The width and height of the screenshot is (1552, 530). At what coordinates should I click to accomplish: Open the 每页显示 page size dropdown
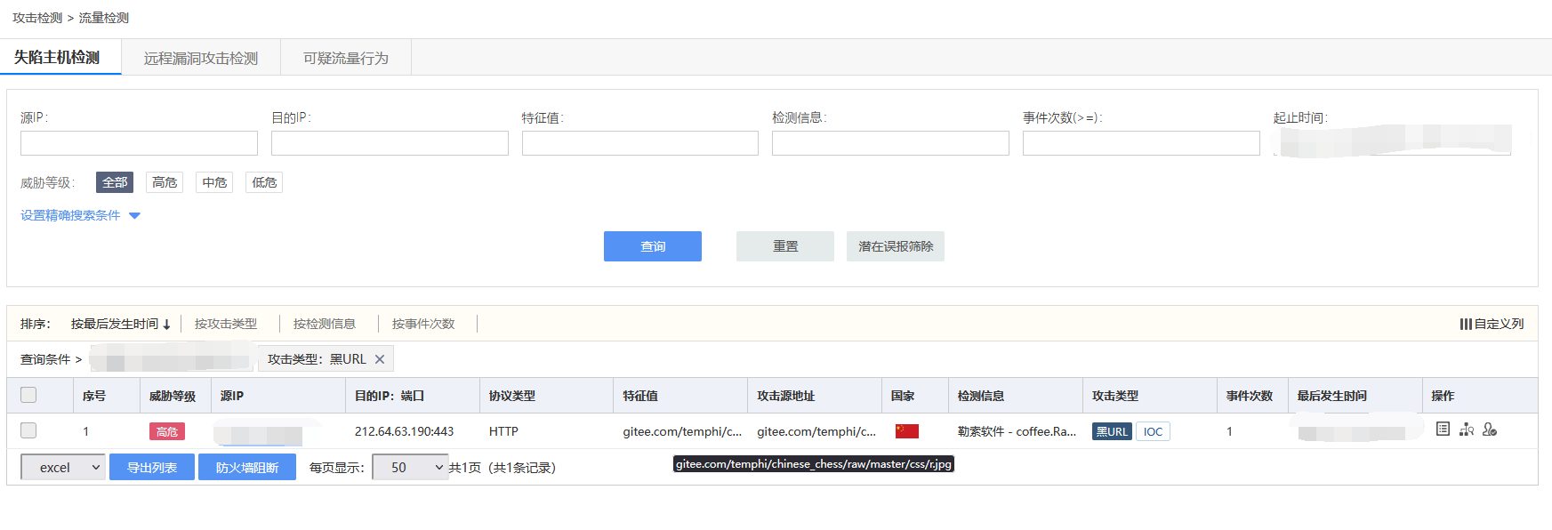click(x=409, y=467)
